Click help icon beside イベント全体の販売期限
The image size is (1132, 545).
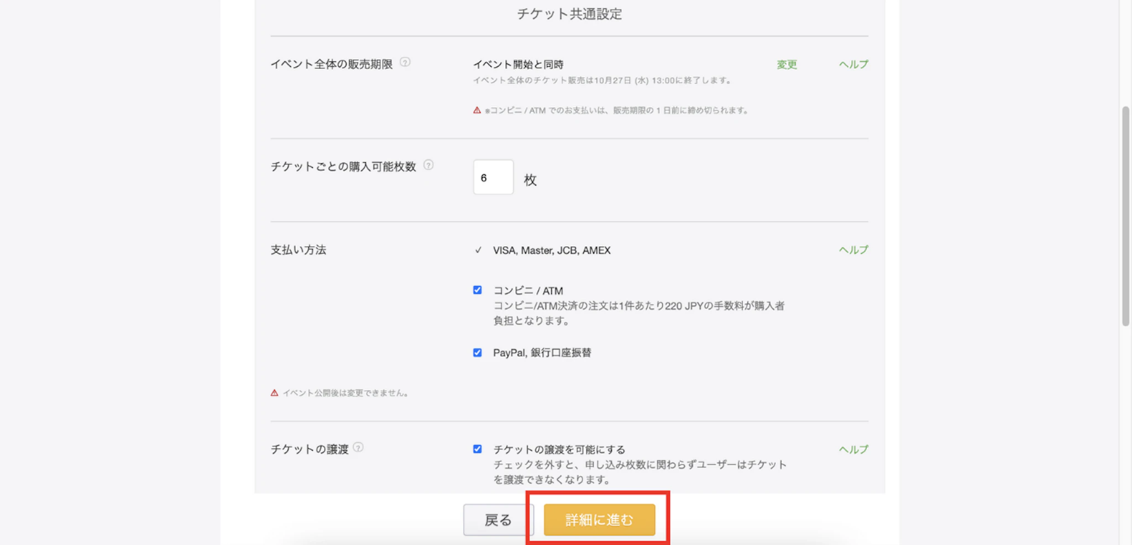point(405,62)
